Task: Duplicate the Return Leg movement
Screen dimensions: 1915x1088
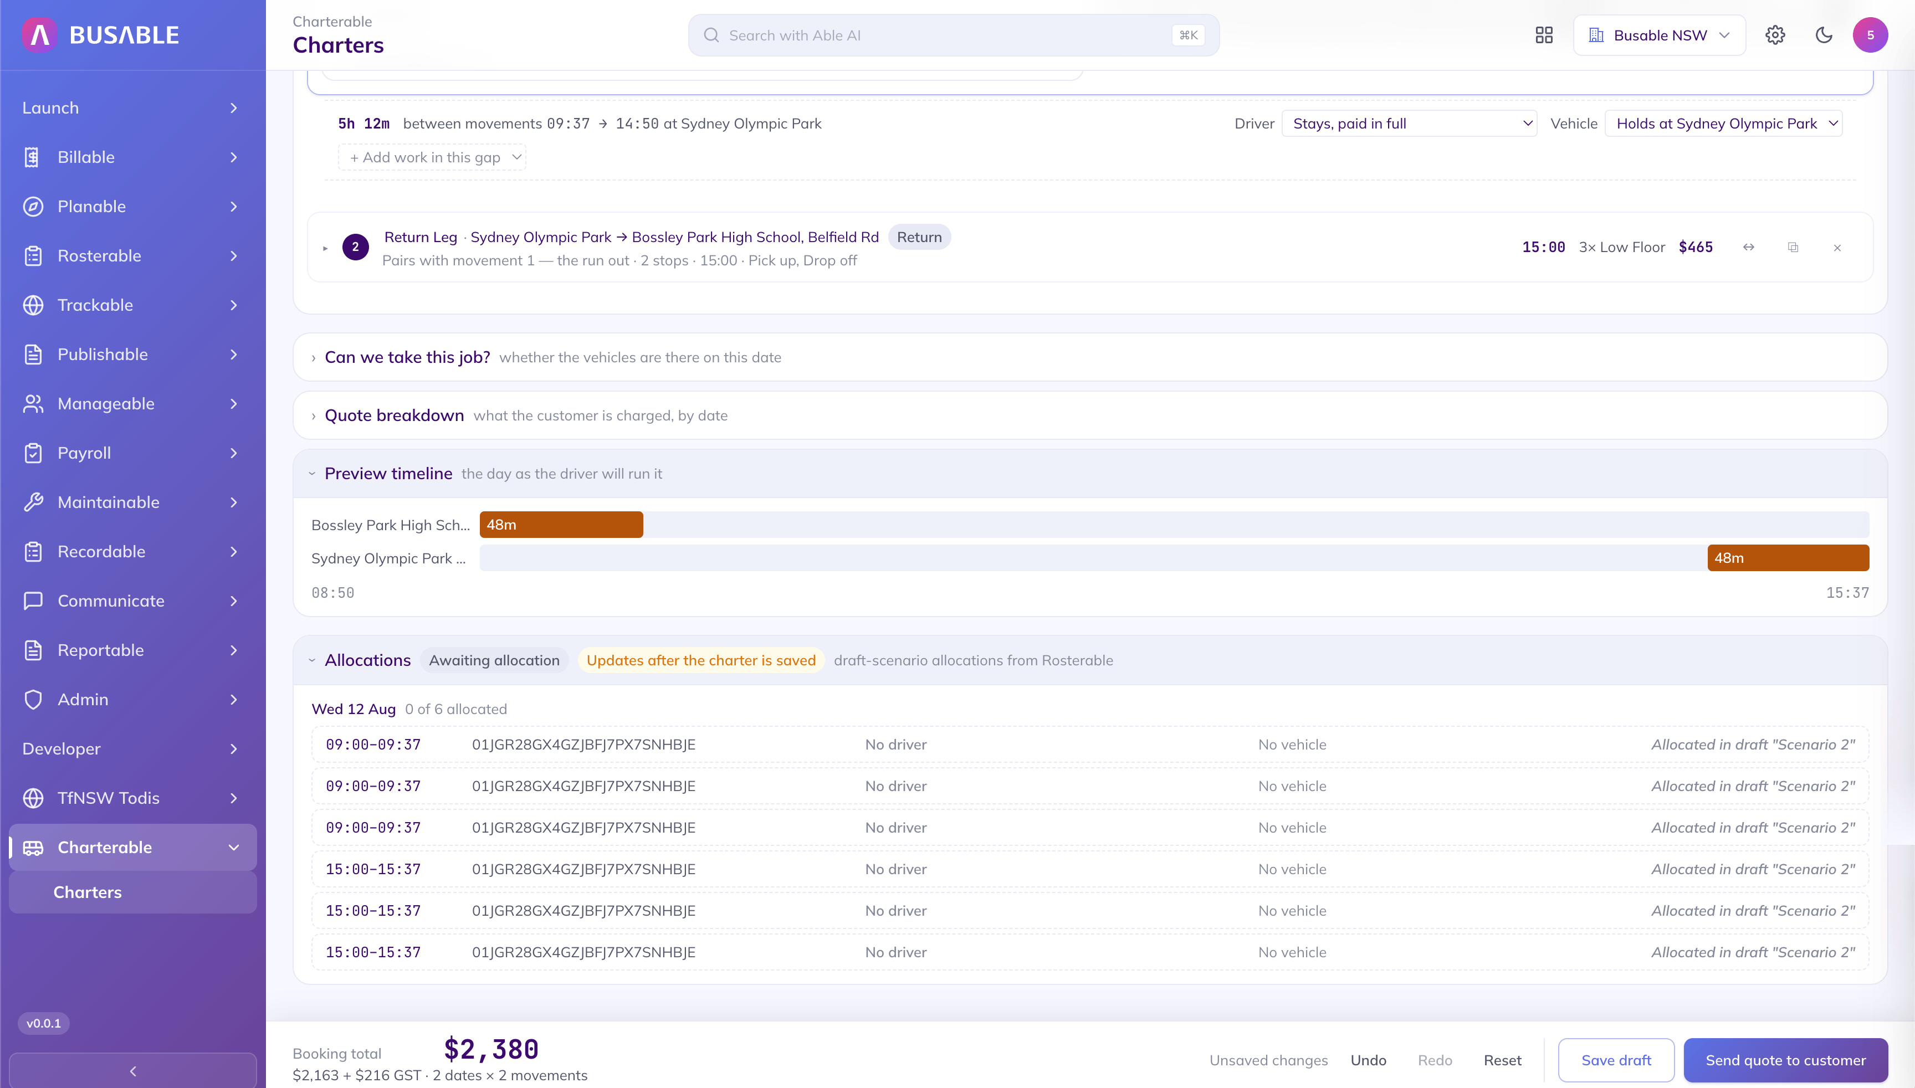Action: click(1793, 247)
